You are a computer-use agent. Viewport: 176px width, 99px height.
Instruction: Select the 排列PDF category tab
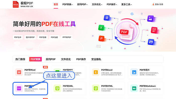(x=51, y=59)
